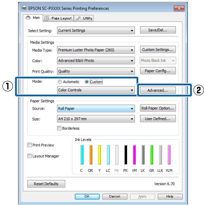Click the Matte Black (MK) ink bar
This screenshot has width=204, height=205.
(x=117, y=155)
